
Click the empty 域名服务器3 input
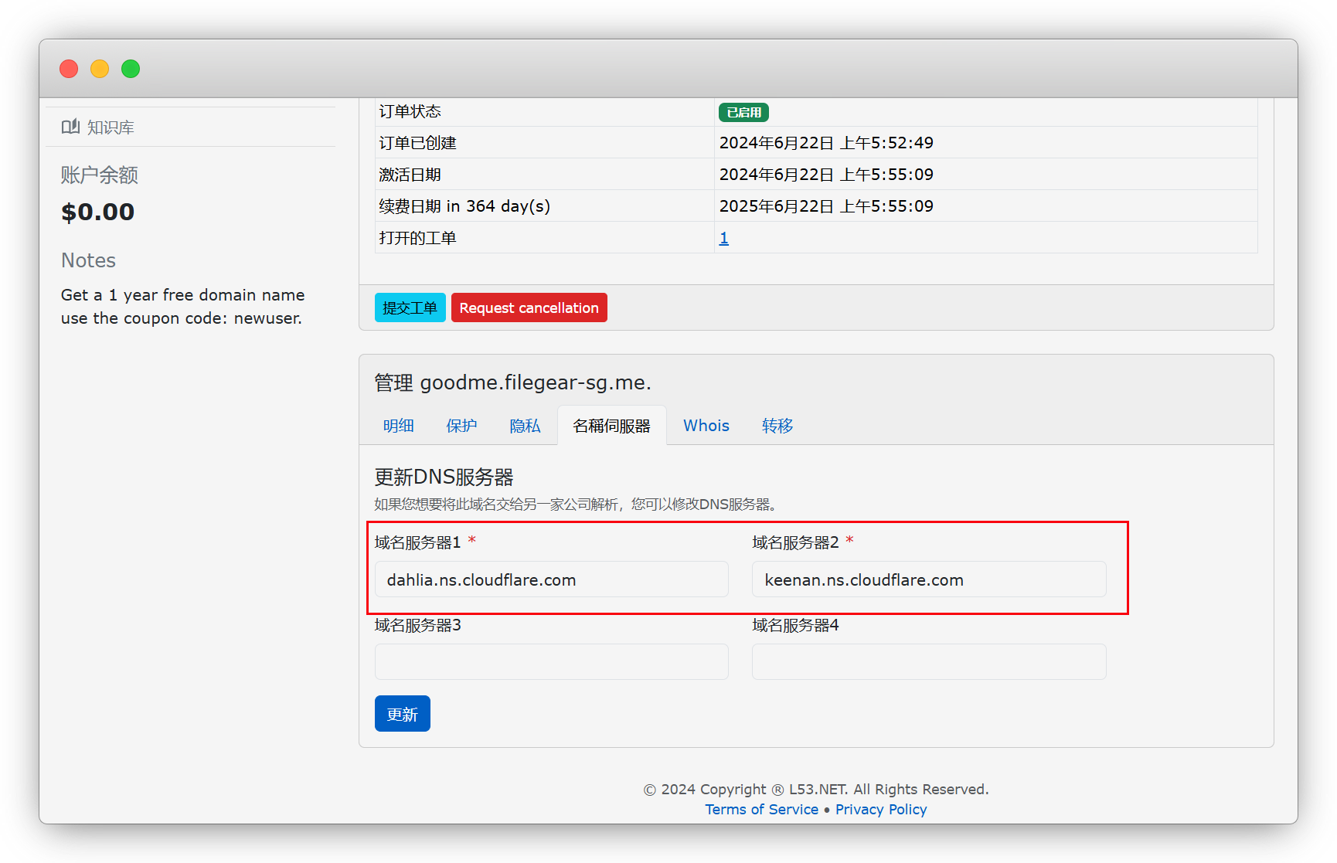coord(551,662)
